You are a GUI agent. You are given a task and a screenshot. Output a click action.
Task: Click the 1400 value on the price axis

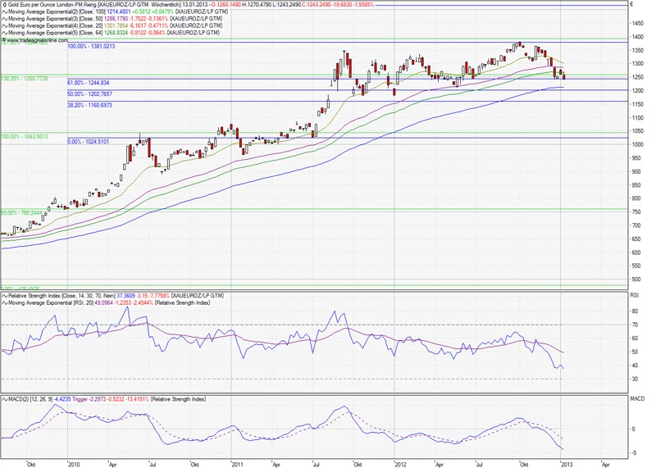[x=638, y=37]
